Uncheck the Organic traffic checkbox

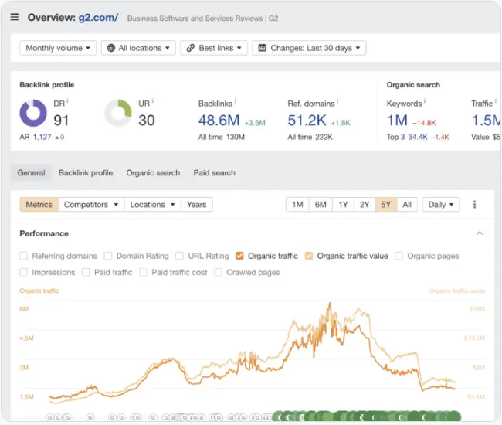click(240, 256)
